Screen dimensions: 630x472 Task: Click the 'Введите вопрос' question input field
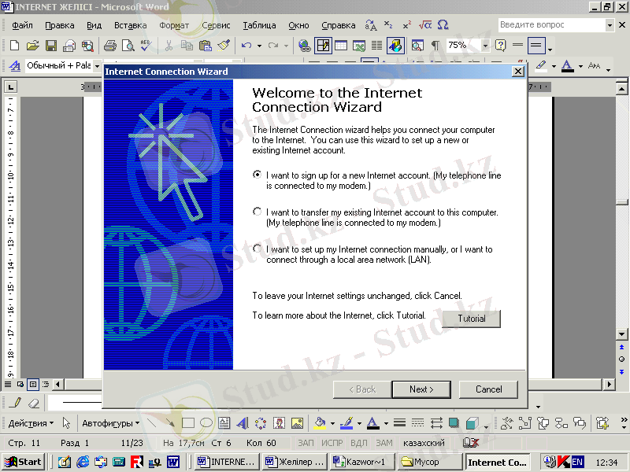point(552,25)
